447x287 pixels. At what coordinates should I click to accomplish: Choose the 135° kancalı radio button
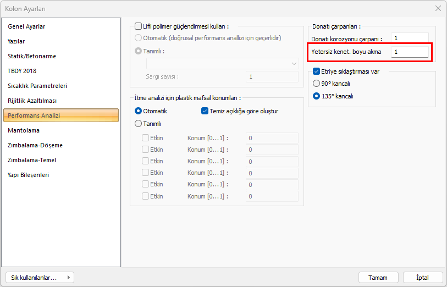click(x=316, y=96)
